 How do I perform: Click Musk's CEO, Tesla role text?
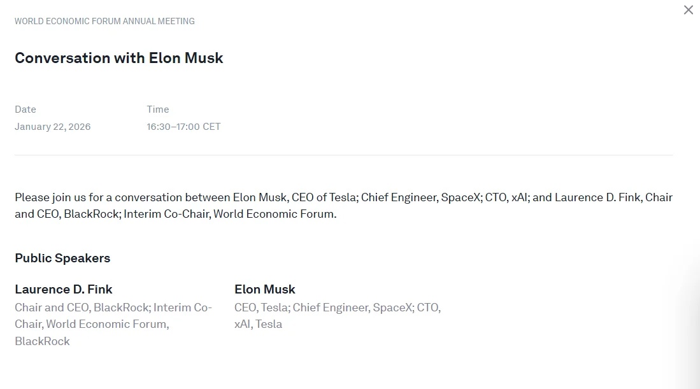point(261,308)
